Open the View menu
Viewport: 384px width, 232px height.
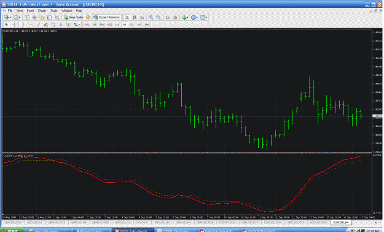(x=20, y=10)
